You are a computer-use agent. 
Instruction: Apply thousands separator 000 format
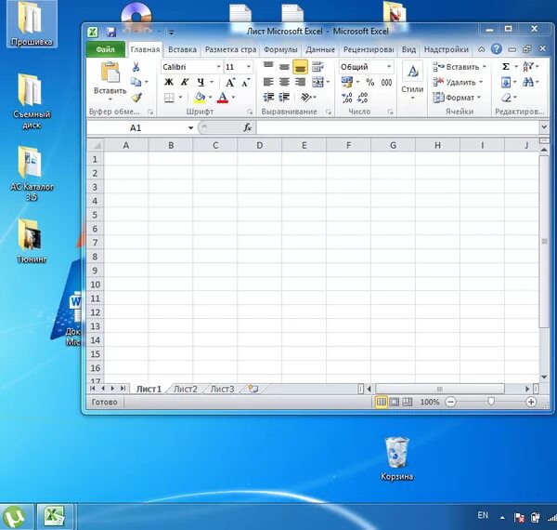point(386,83)
